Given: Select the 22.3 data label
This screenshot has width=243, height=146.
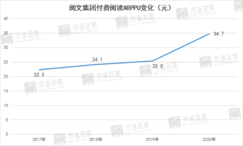Looking at the screenshot, I should 39,75.
